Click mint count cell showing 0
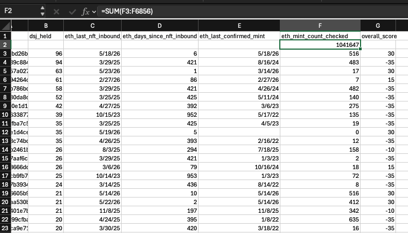 pos(320,132)
